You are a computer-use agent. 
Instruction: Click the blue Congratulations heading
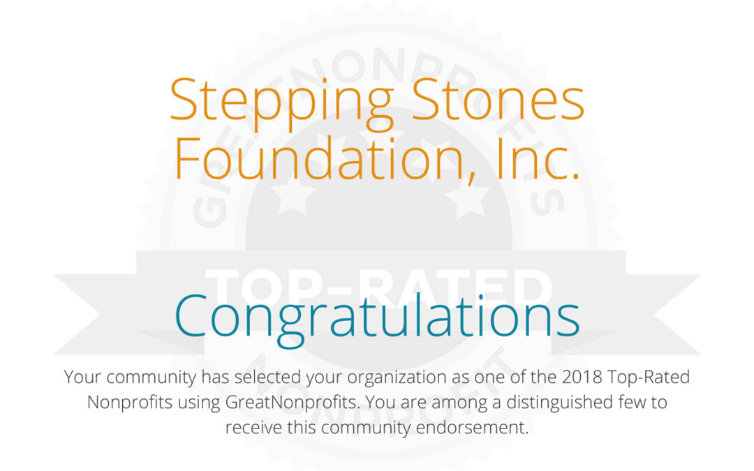pyautogui.click(x=378, y=317)
